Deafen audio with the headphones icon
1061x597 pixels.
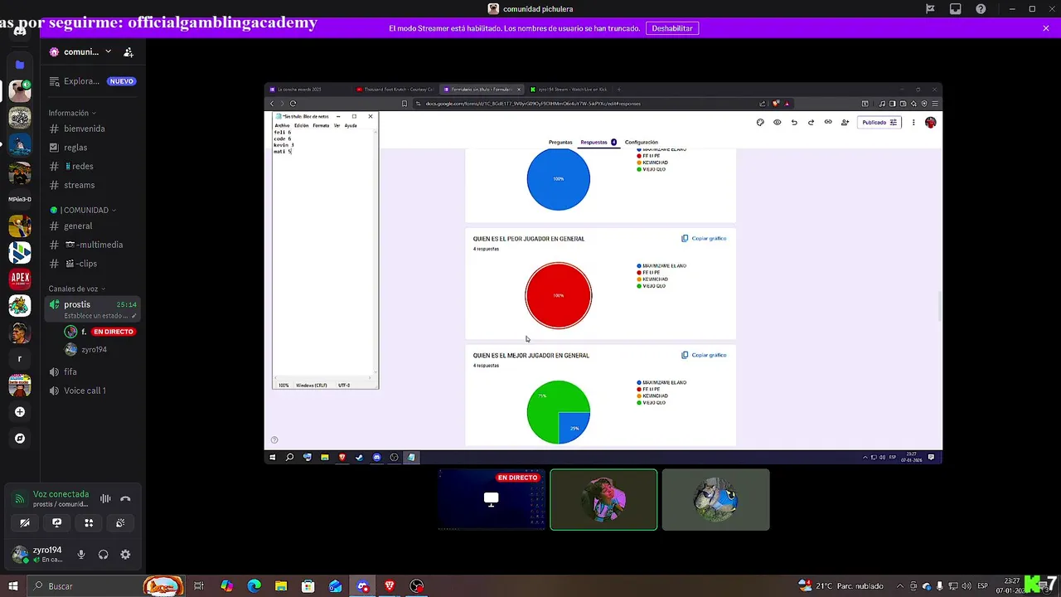103,555
